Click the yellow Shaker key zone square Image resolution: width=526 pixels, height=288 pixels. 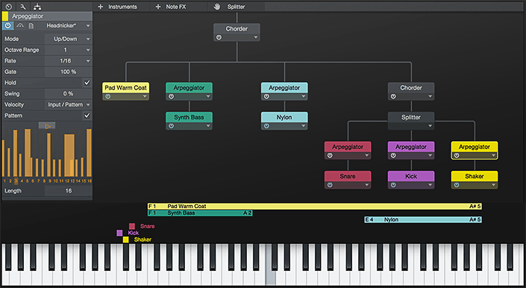click(125, 240)
